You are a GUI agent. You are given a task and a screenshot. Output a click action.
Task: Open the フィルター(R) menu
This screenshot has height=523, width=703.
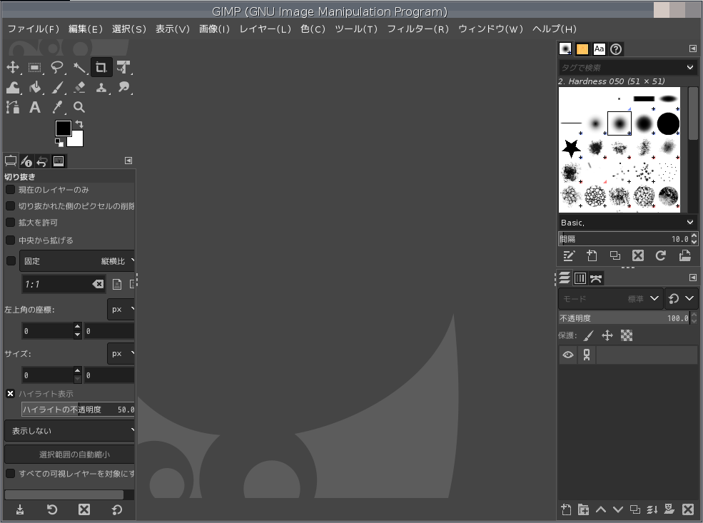tap(418, 29)
